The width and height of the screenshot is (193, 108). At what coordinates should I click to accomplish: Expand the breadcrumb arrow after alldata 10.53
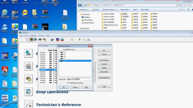pos(124,5)
